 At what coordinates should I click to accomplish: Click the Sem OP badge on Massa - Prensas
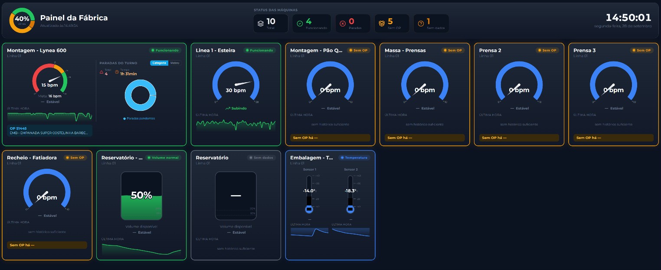click(453, 50)
